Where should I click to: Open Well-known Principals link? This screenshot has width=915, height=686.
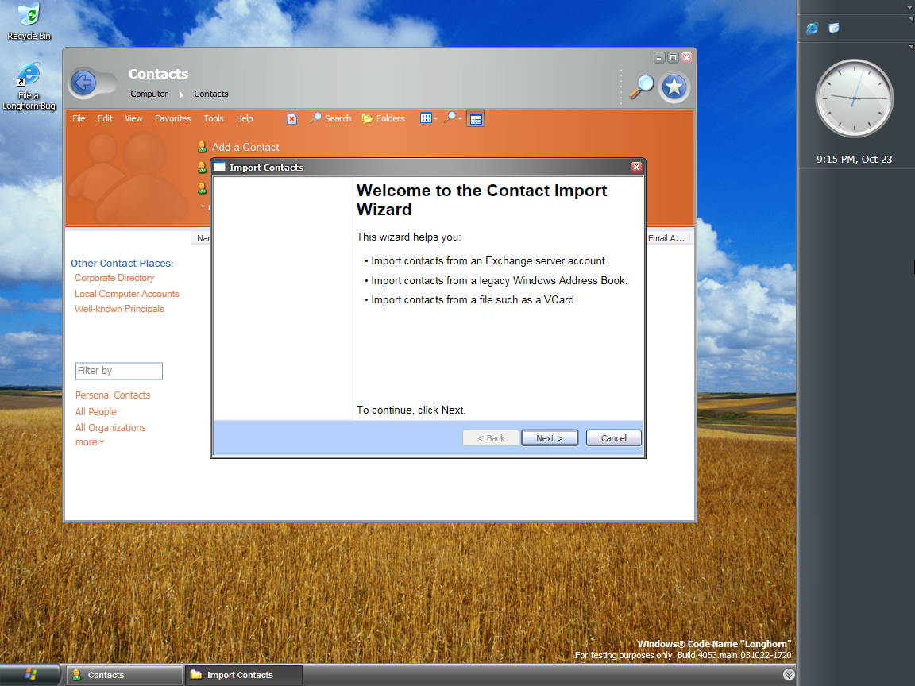[x=119, y=309]
